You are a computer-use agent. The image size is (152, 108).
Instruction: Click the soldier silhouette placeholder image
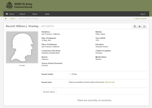coord(22,47)
